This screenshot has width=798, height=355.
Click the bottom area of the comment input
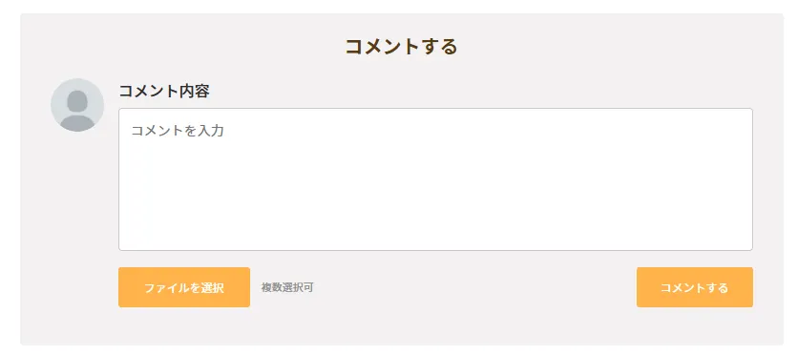435,234
